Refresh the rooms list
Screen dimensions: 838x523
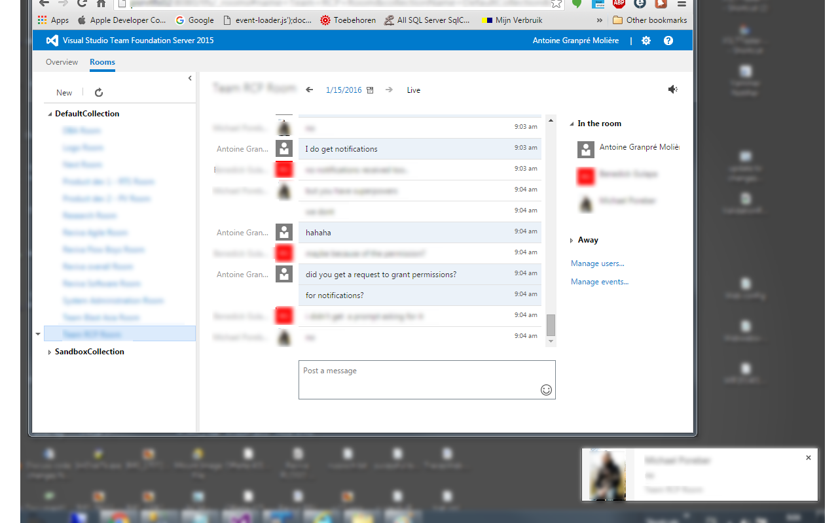[99, 93]
